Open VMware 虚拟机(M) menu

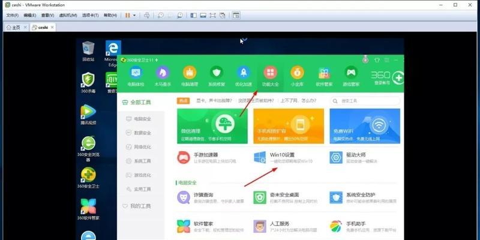68,15
